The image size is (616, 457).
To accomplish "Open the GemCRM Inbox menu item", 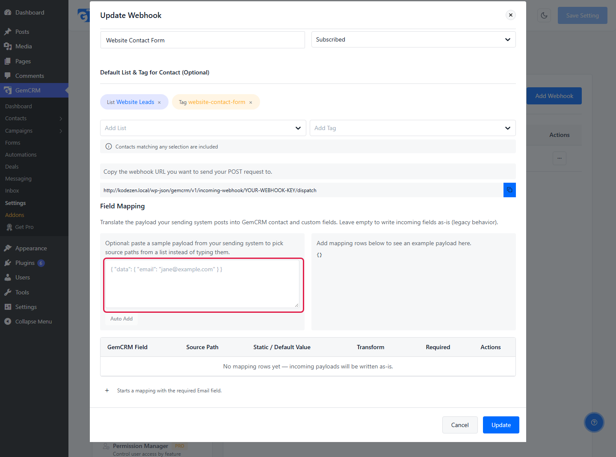I will click(x=12, y=190).
